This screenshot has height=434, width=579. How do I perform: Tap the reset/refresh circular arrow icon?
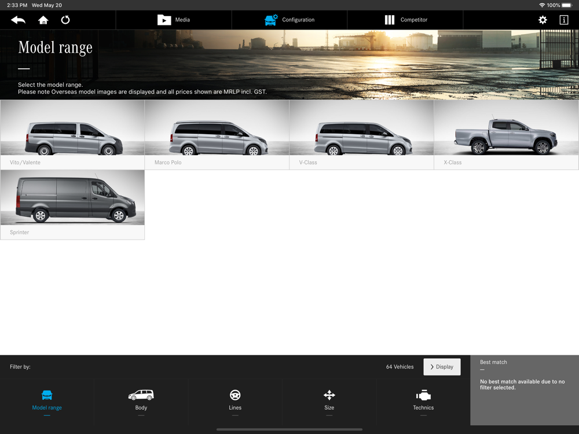click(65, 20)
